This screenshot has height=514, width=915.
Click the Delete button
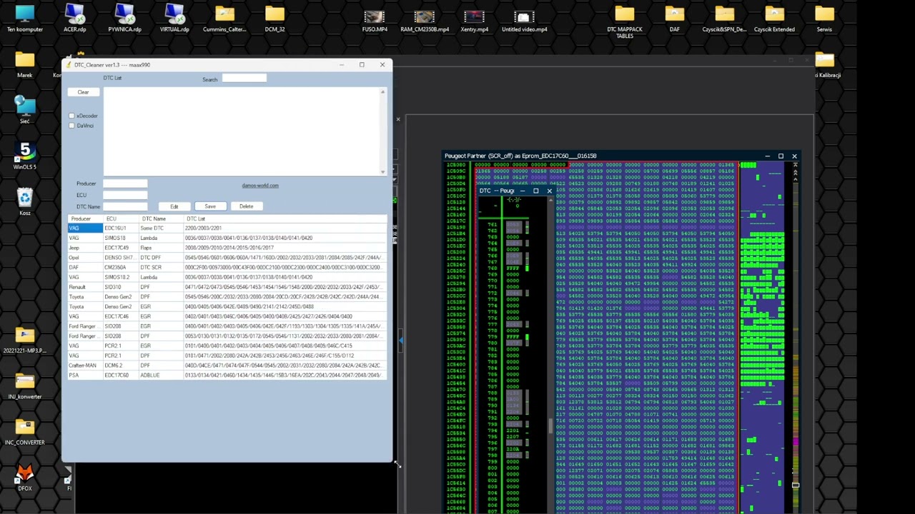(x=246, y=206)
